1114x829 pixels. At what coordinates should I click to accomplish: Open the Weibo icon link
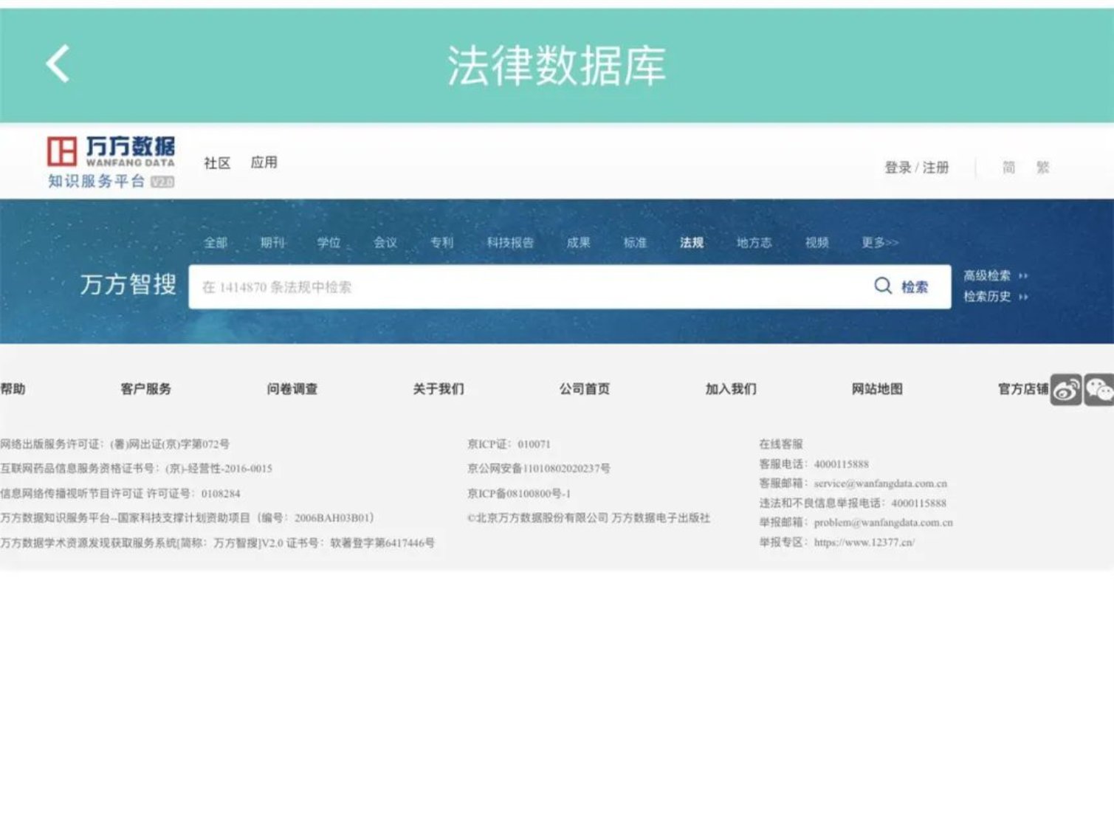[x=1066, y=389]
